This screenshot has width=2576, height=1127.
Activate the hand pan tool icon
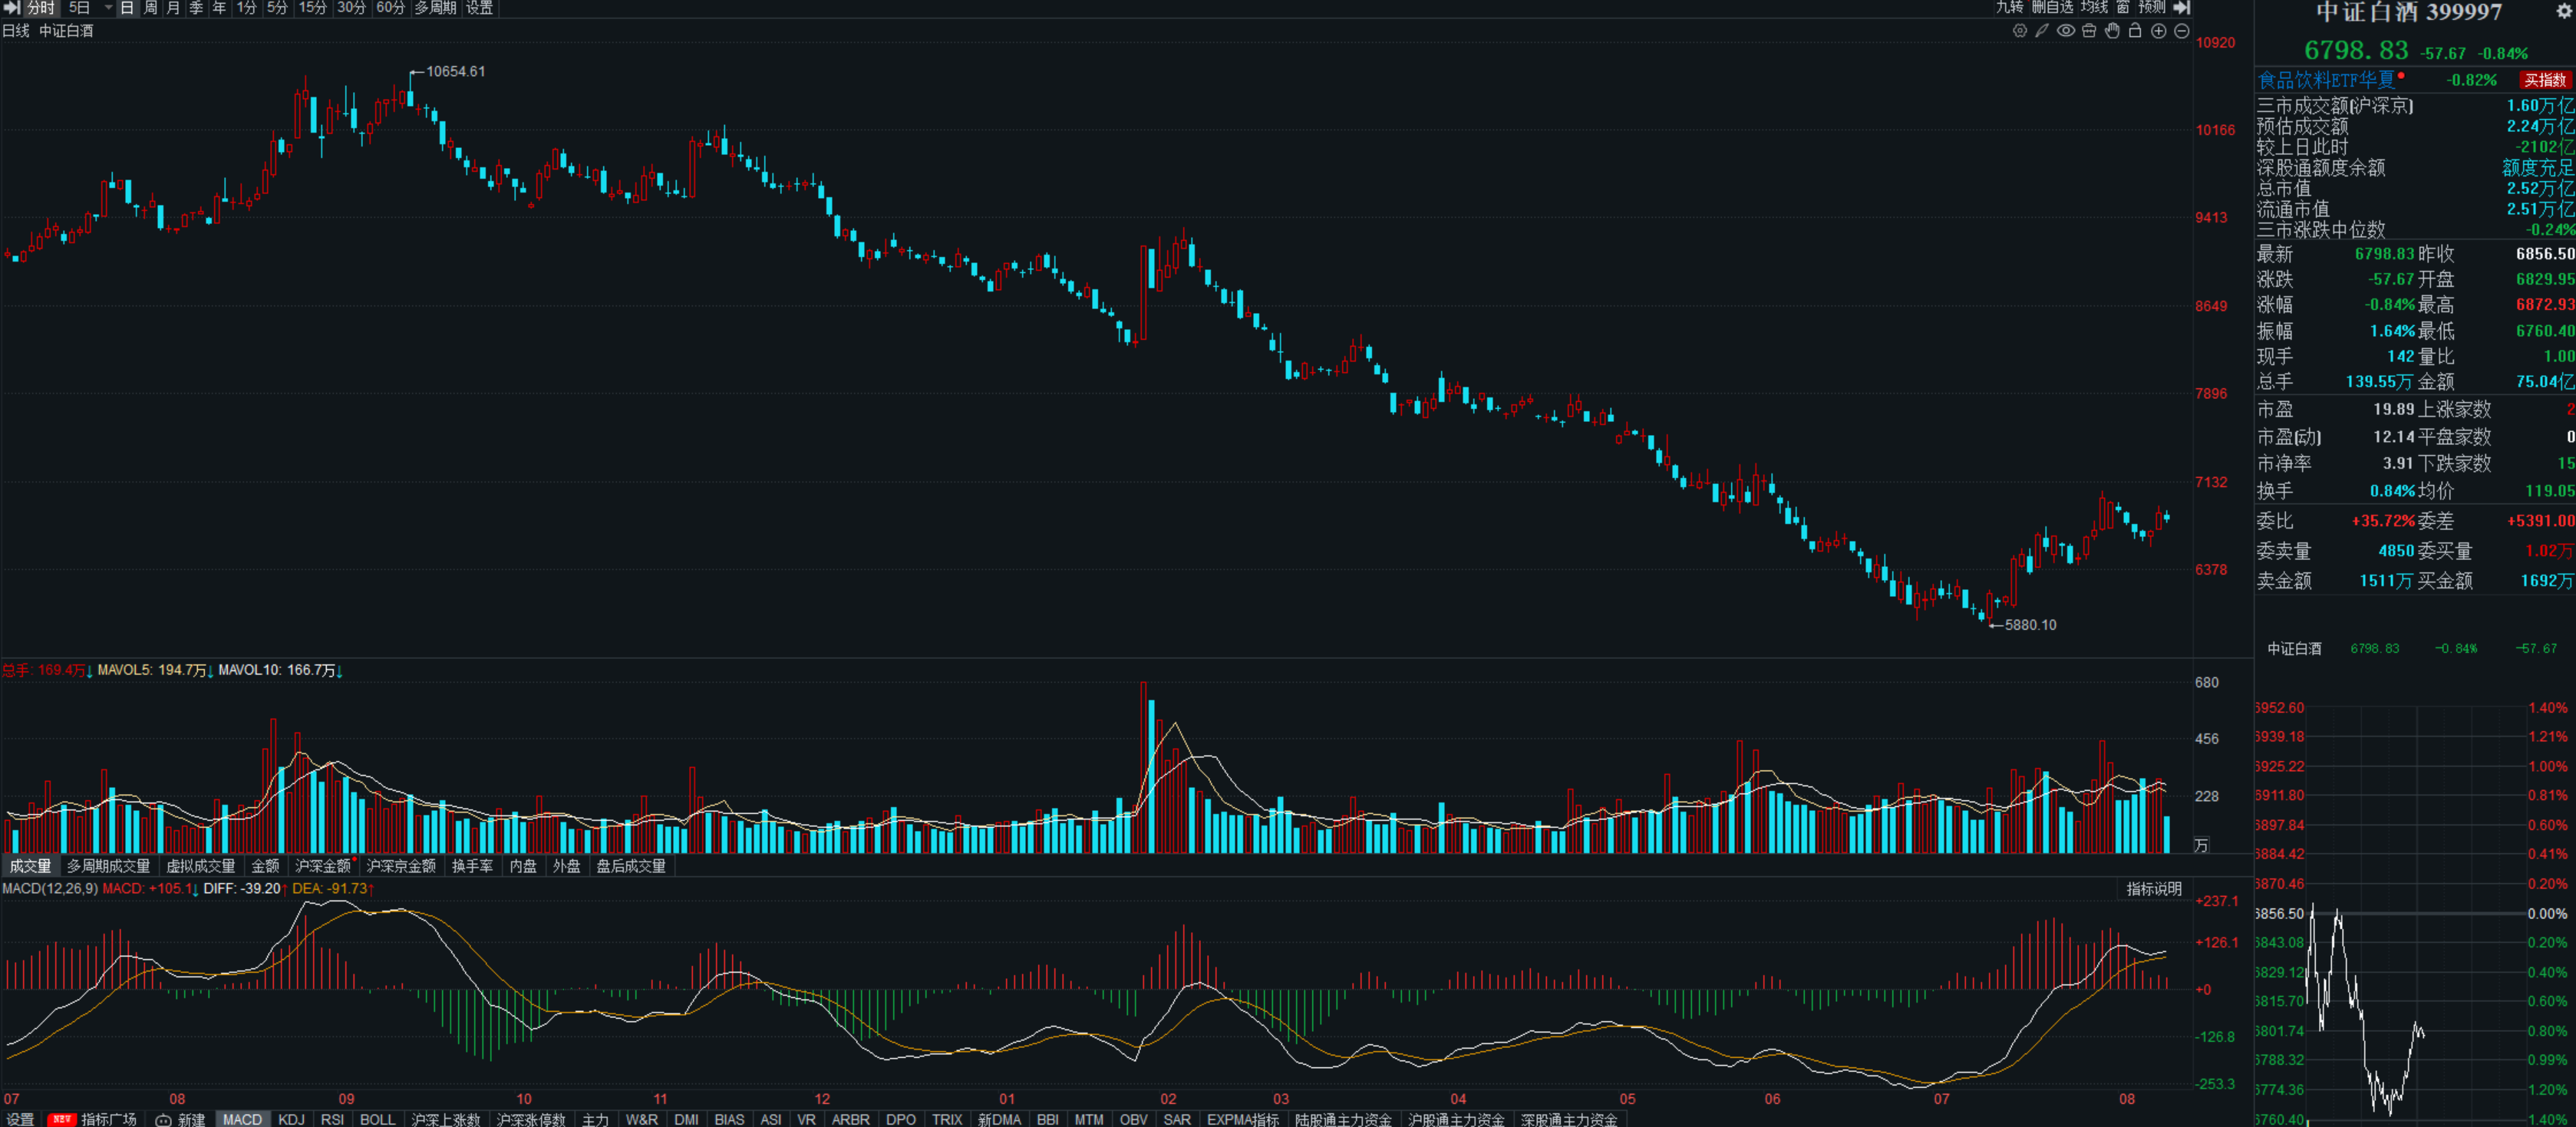[2112, 31]
